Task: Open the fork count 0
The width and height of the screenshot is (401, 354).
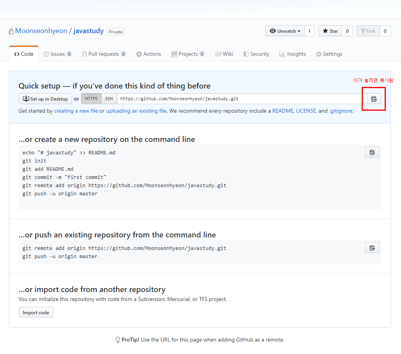Action: point(385,31)
